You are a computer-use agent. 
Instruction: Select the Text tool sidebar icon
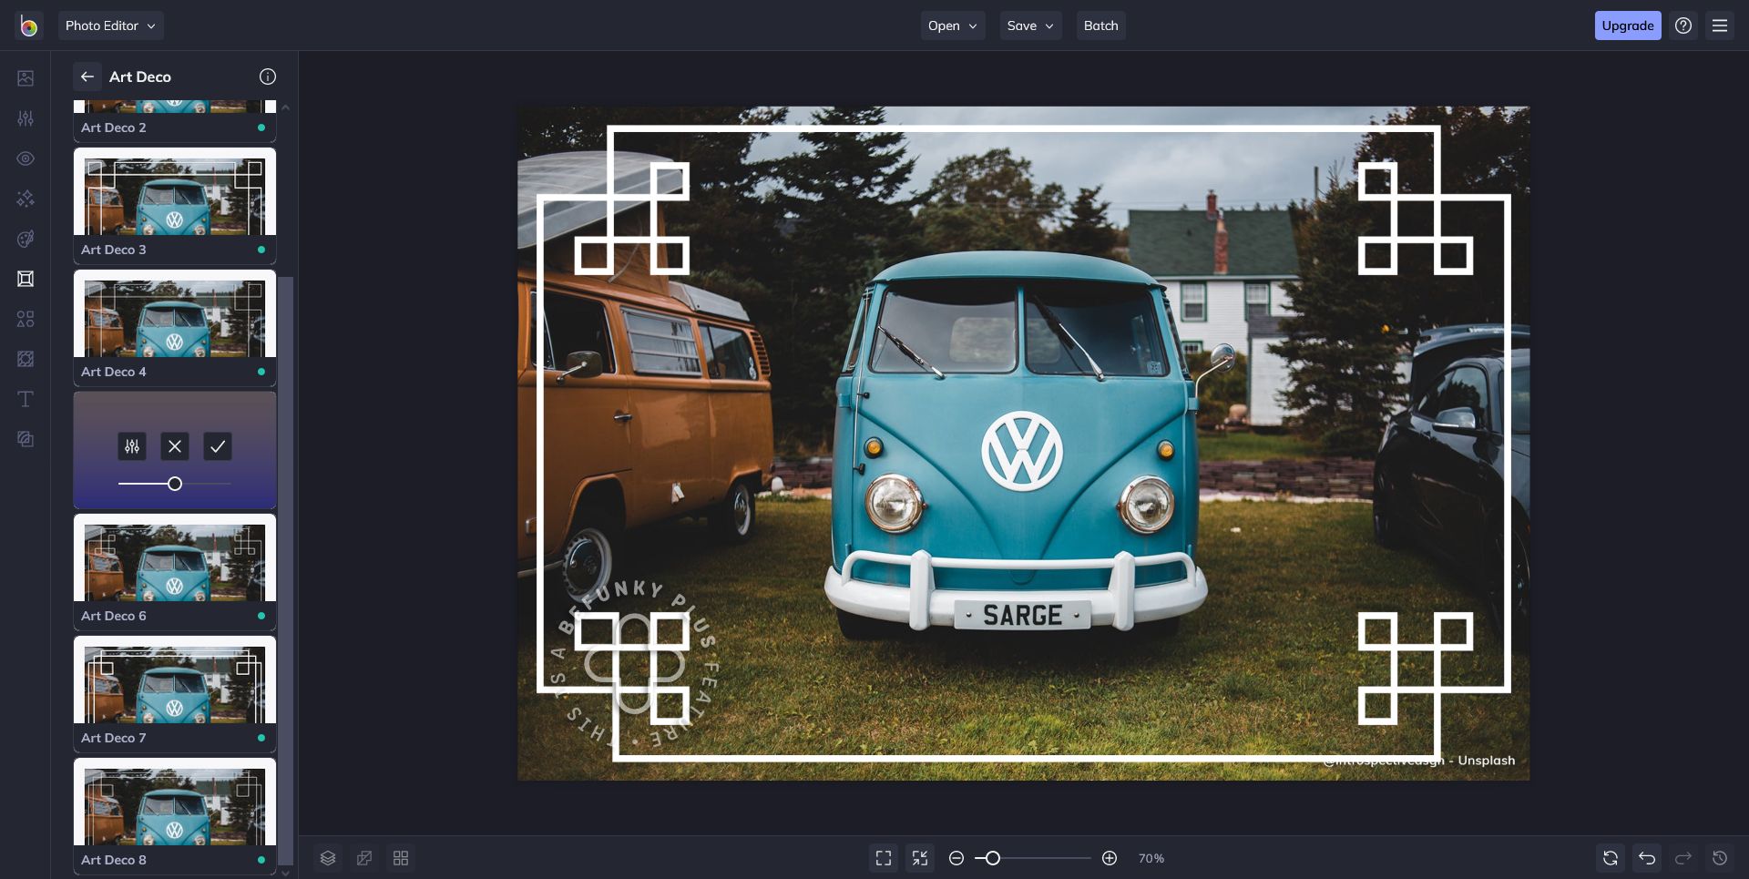26,399
